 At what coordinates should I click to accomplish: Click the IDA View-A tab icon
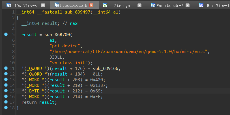pyautogui.click(x=9, y=5)
